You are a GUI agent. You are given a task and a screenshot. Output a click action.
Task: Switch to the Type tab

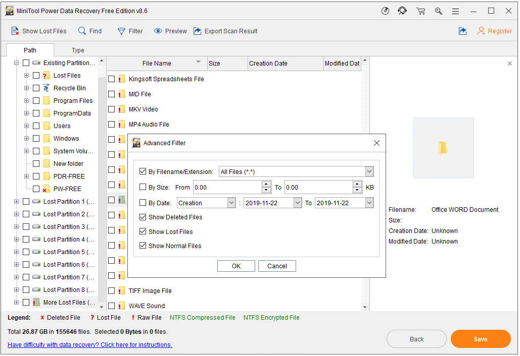(78, 50)
